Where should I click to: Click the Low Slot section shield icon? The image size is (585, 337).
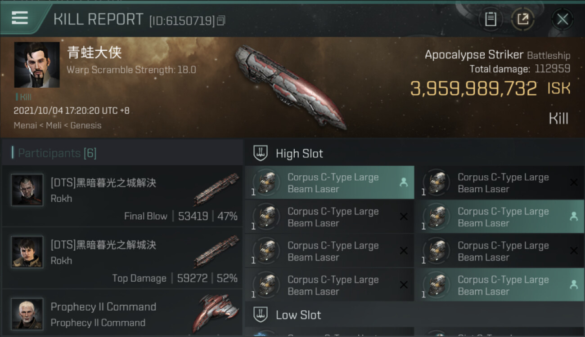pyautogui.click(x=261, y=315)
